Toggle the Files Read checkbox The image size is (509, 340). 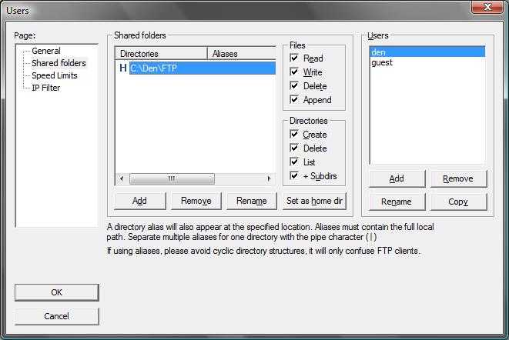pyautogui.click(x=294, y=58)
